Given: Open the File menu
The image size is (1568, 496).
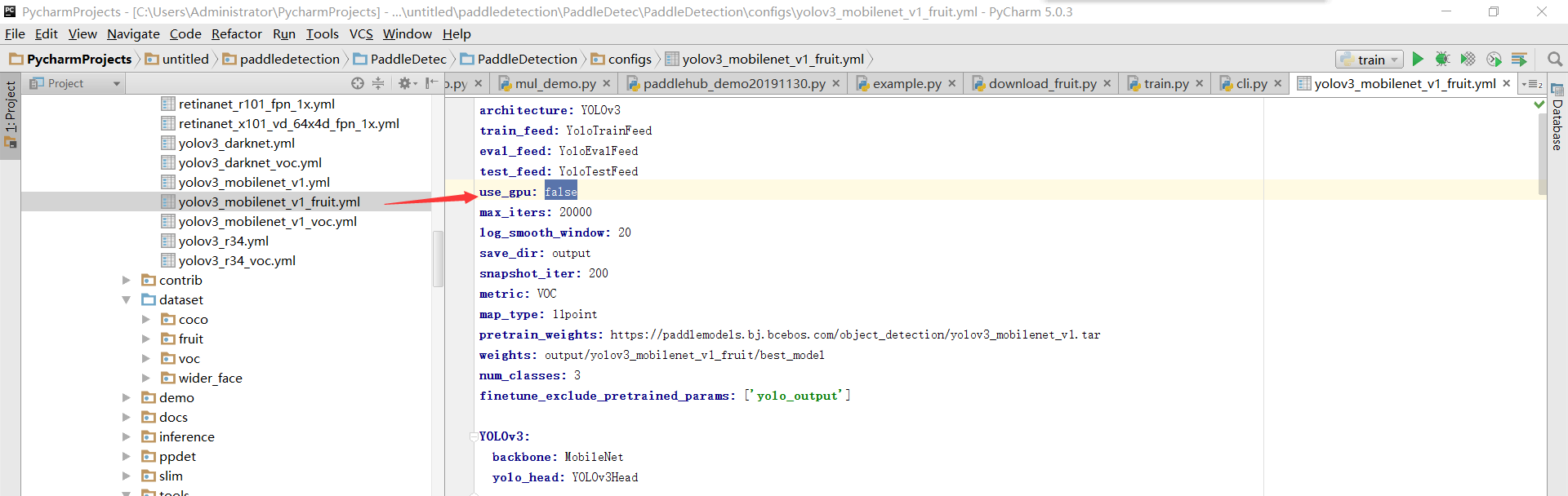Looking at the screenshot, I should [15, 33].
